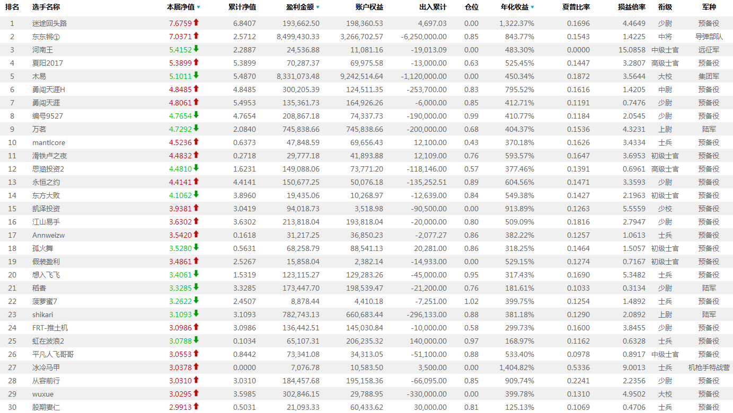Viewport: 733px width, 413px height.
Task: Click the 选手名称 column header
Action: point(46,7)
